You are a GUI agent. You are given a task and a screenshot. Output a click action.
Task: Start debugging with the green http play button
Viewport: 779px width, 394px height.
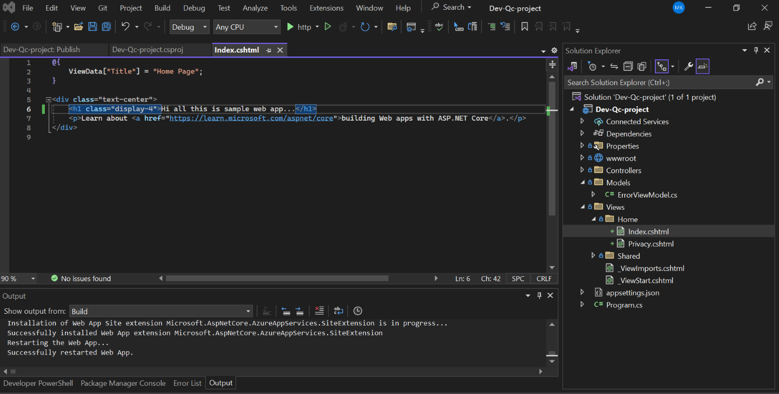290,27
